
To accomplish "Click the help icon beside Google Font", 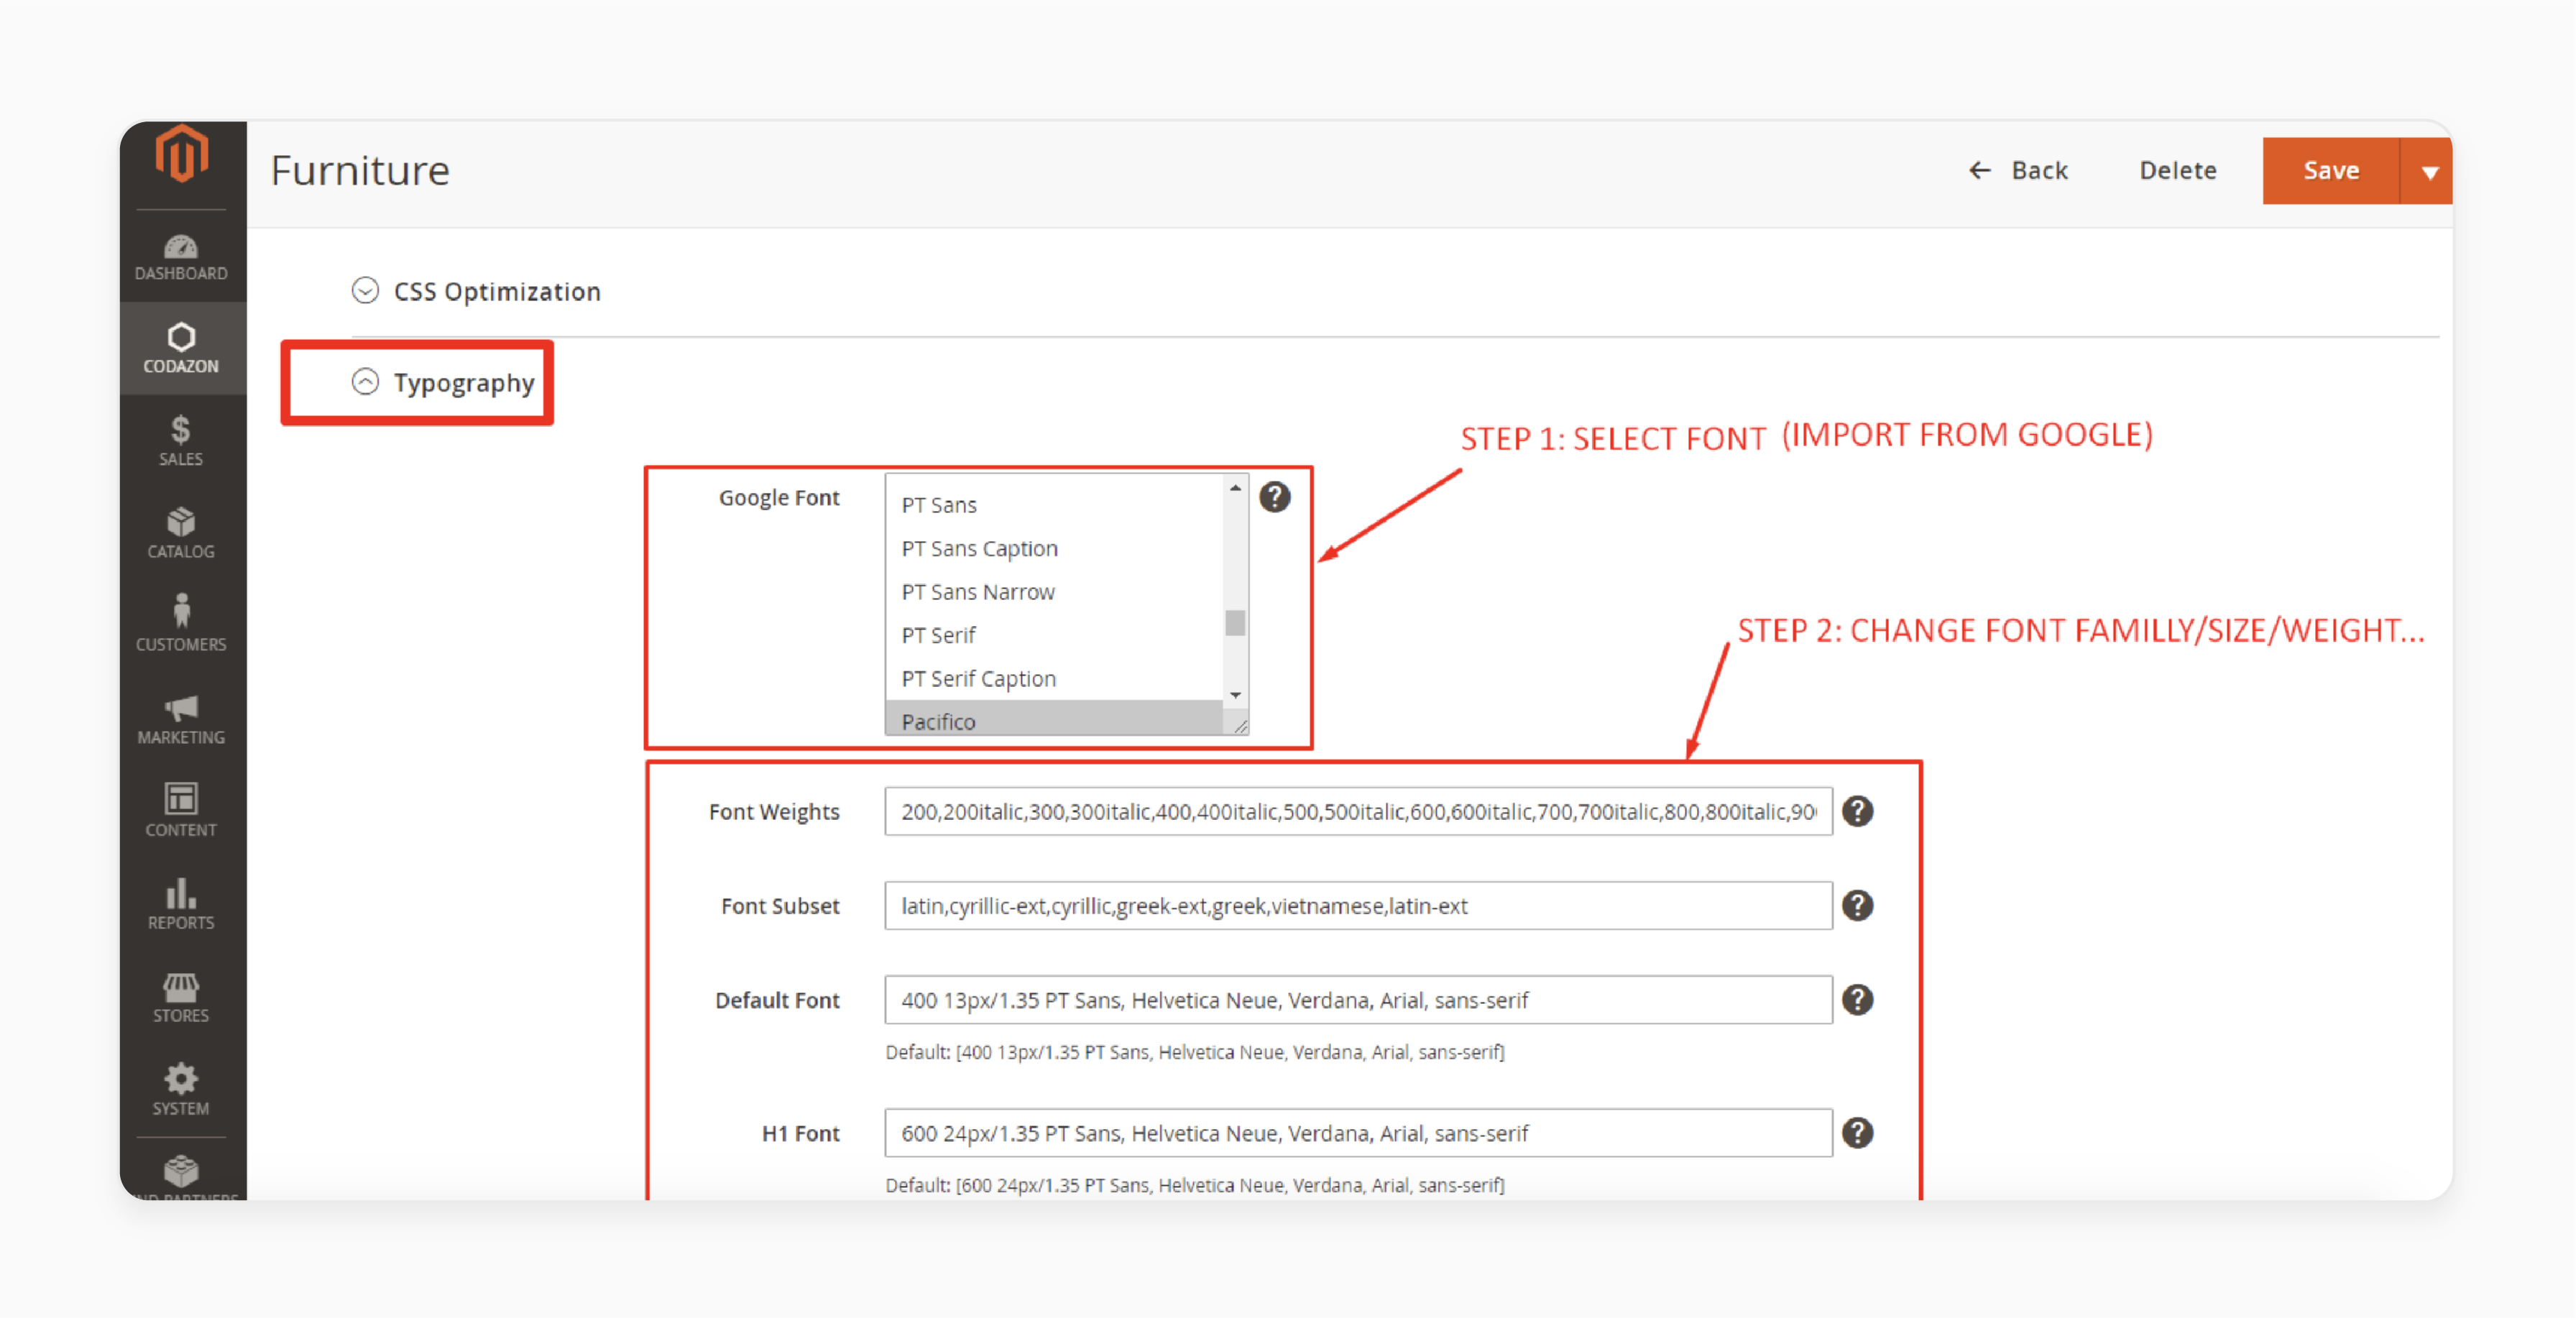I will point(1274,497).
